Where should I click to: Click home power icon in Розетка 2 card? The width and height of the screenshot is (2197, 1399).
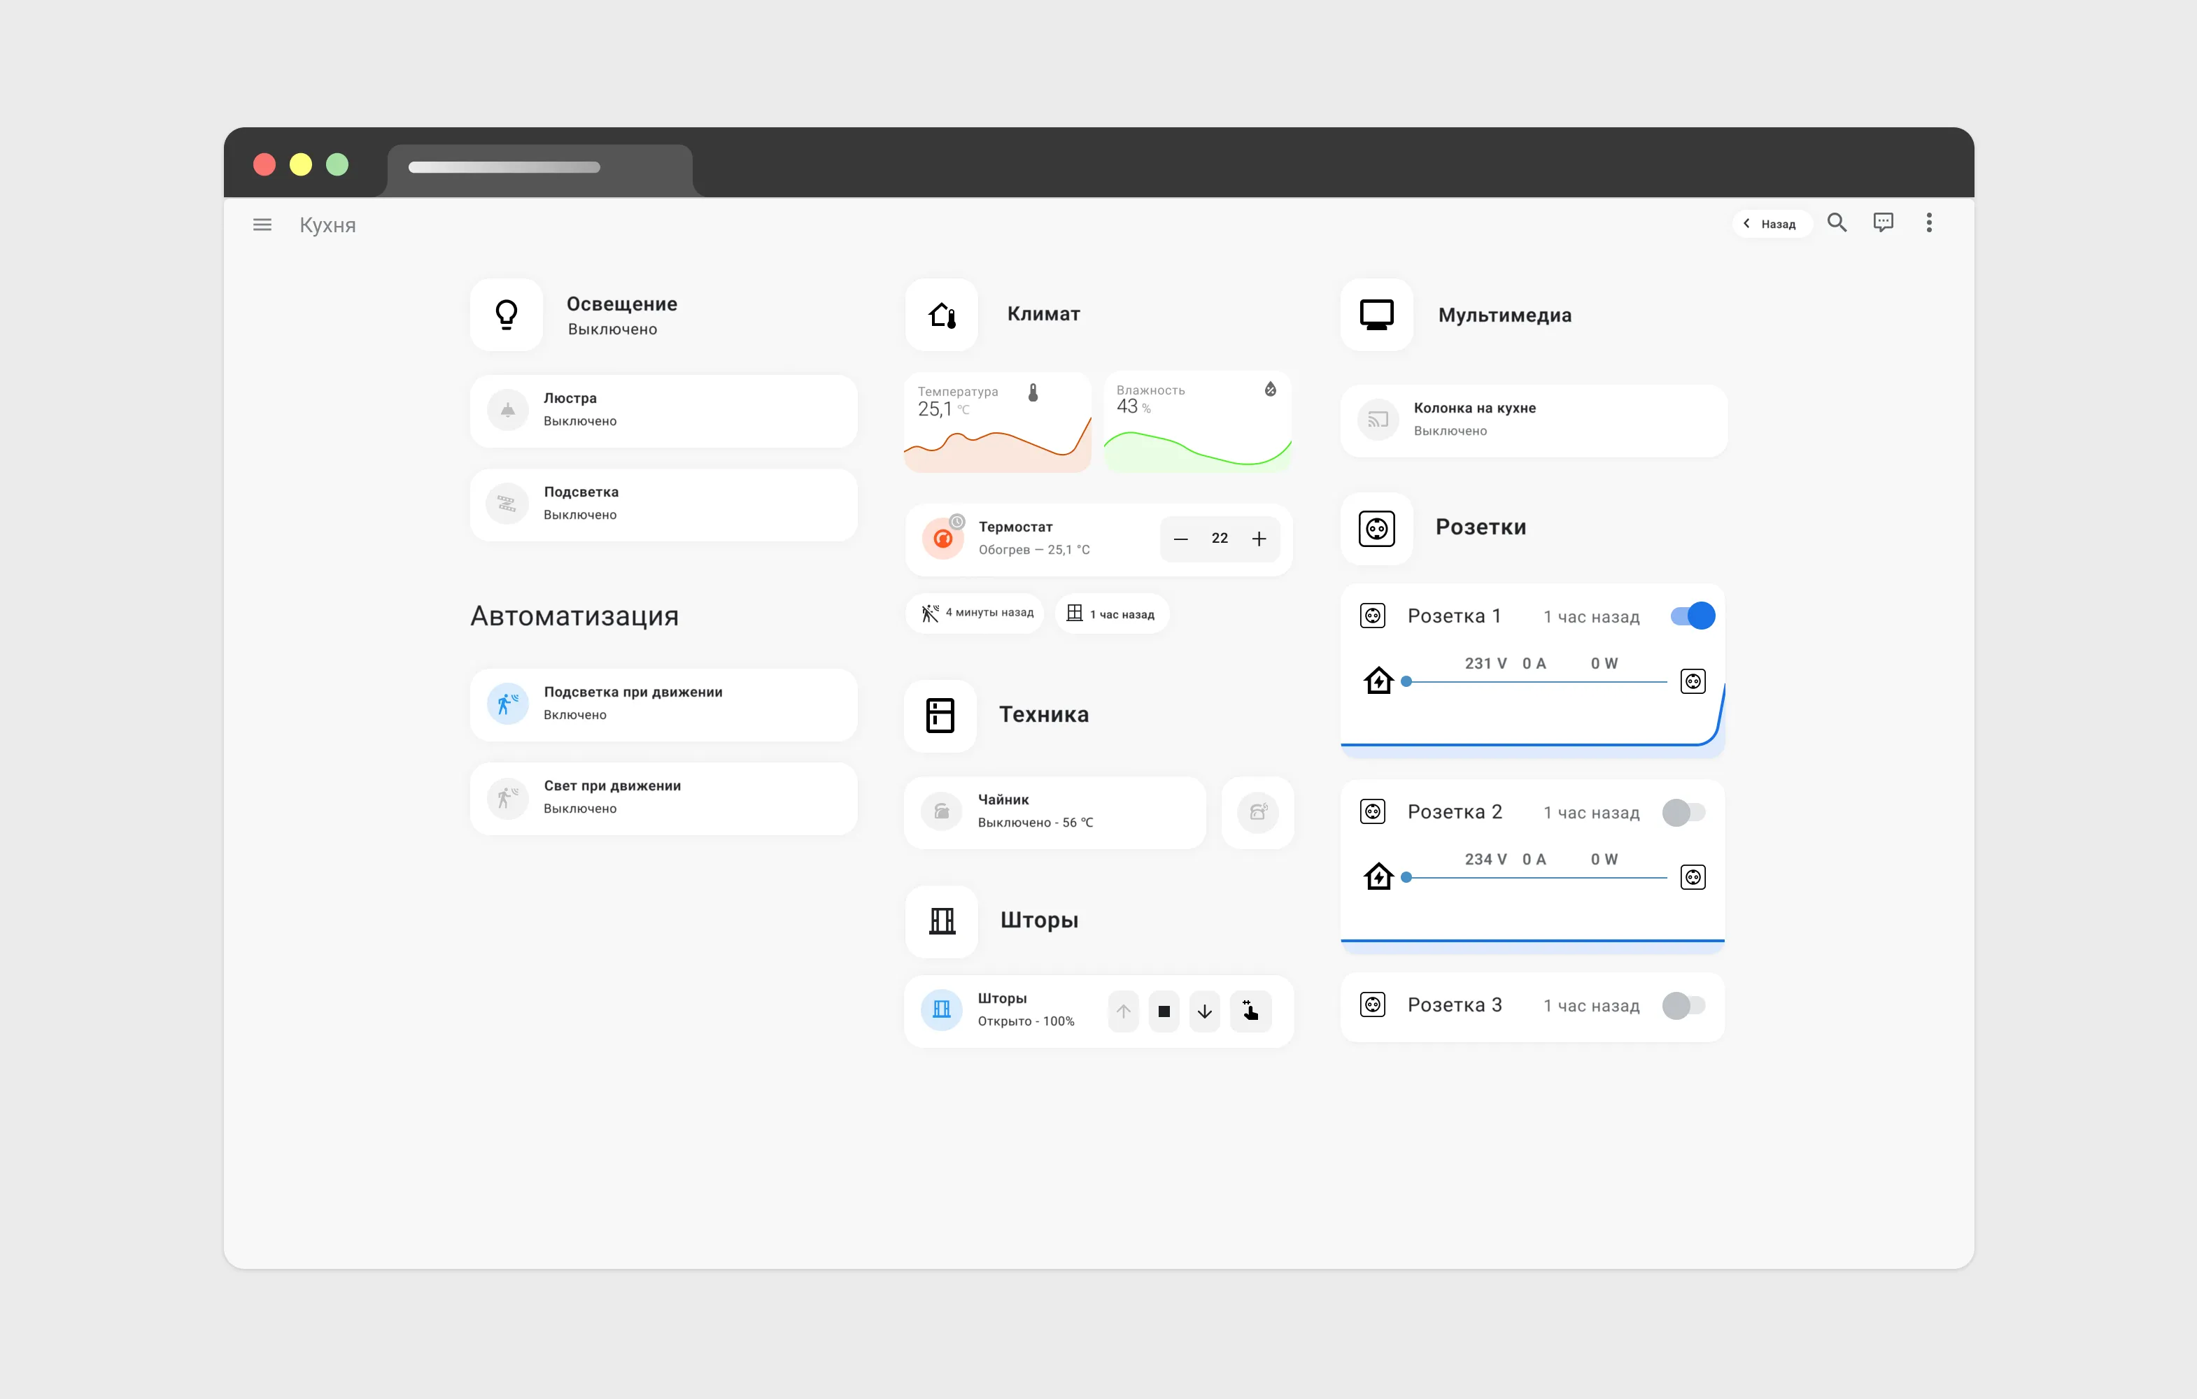(x=1378, y=876)
